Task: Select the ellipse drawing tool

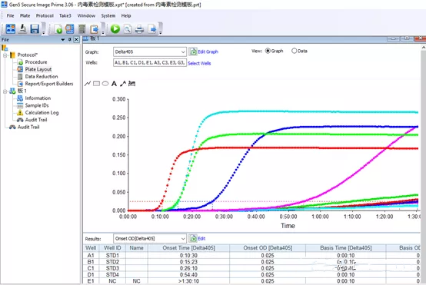Action: tap(105, 84)
